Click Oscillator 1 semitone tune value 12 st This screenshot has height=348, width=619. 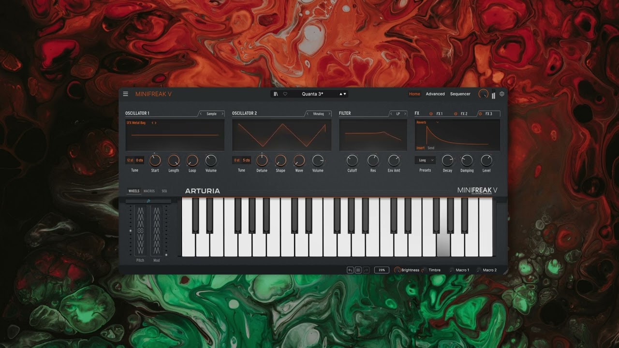pos(130,160)
